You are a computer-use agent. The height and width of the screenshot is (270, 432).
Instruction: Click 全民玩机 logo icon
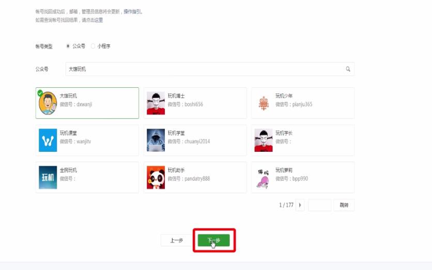[48, 178]
